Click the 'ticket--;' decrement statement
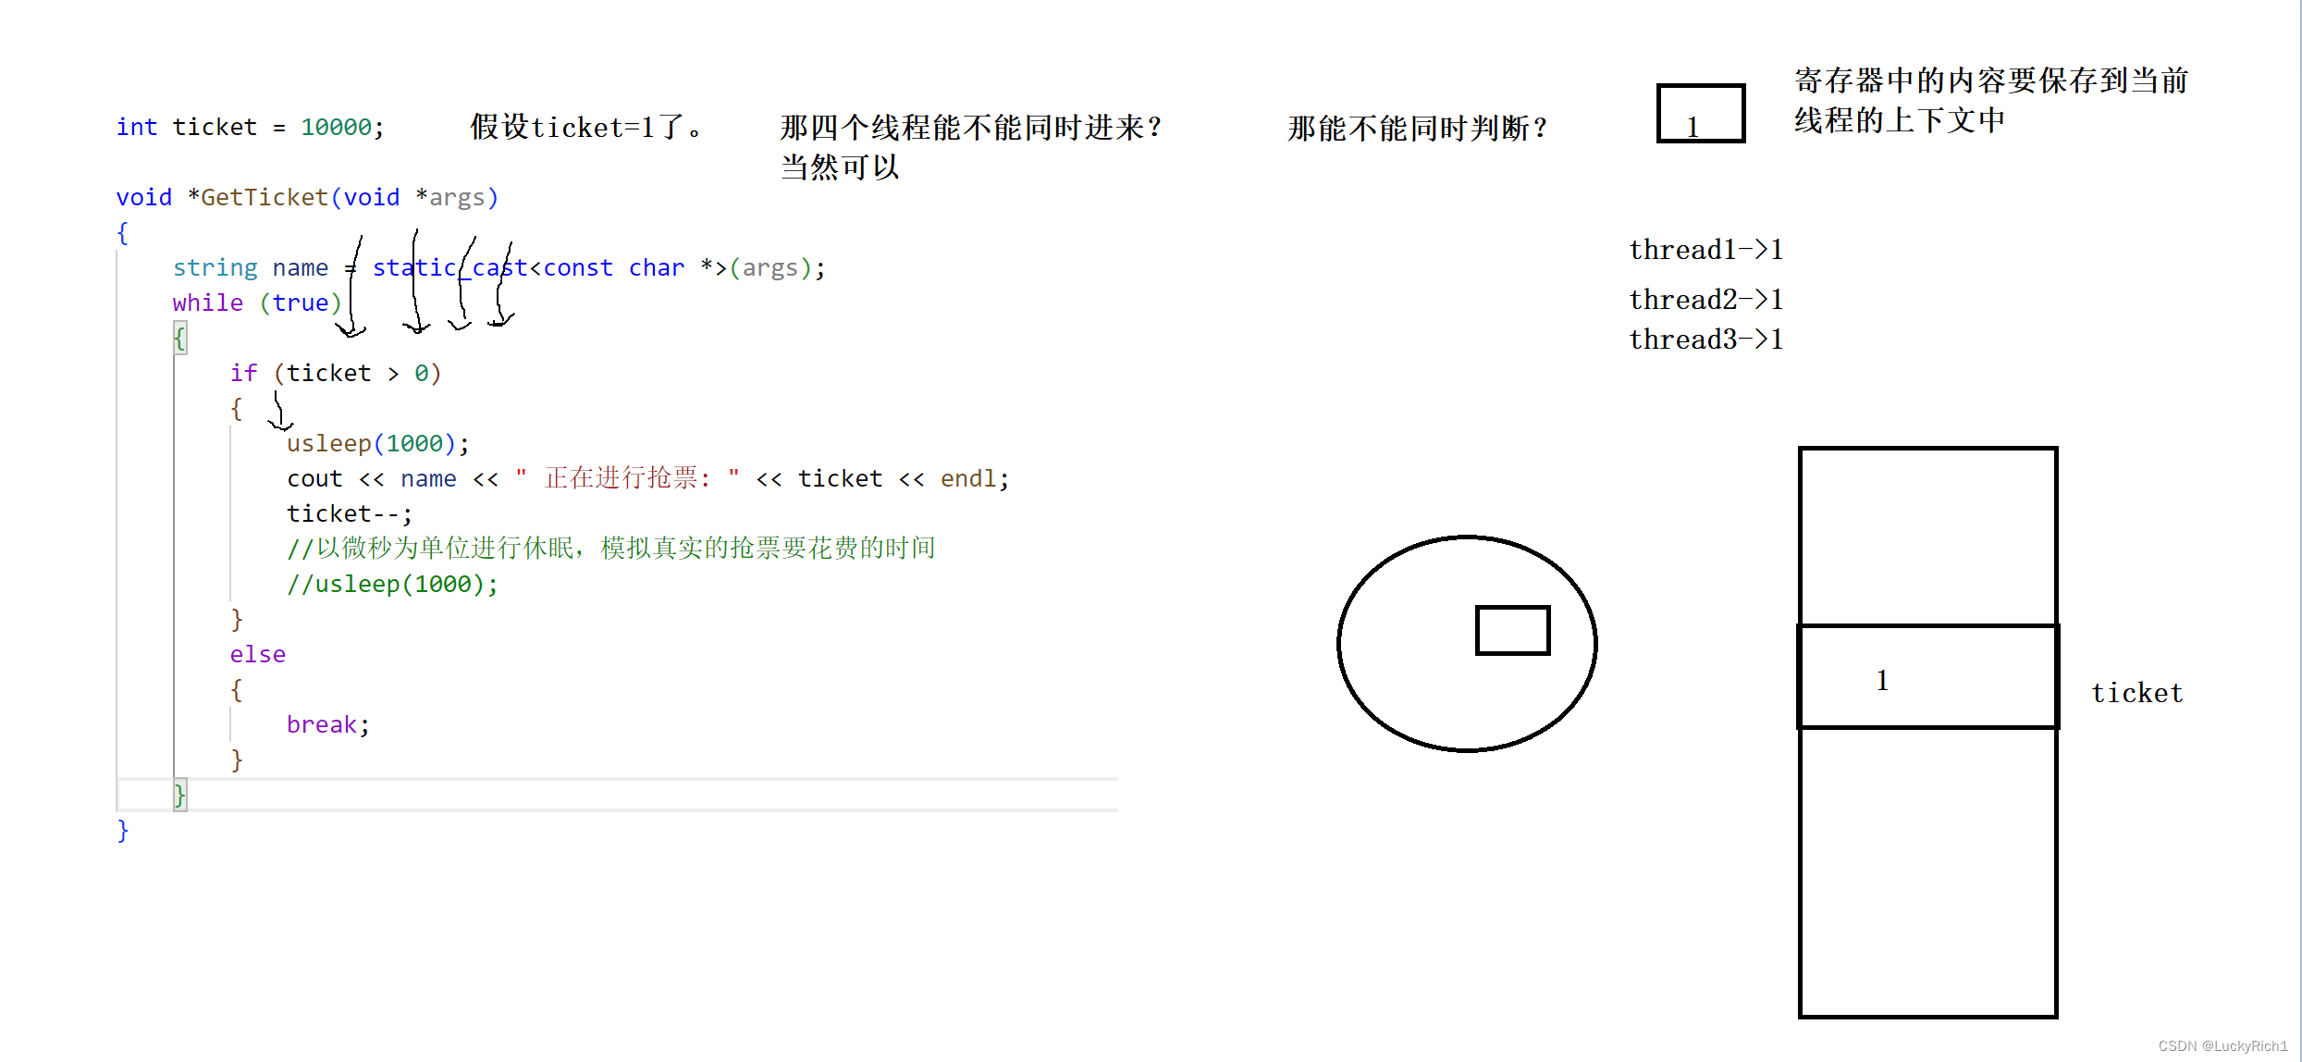Screen dimensions: 2302x1062 350,513
